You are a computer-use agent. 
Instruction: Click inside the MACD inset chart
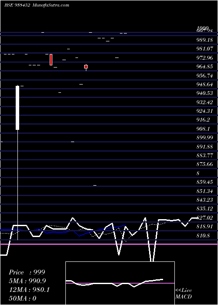click(x=120, y=283)
